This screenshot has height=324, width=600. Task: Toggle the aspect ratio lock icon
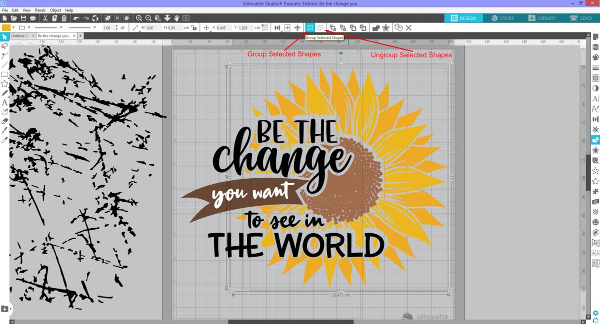pyautogui.click(x=195, y=28)
